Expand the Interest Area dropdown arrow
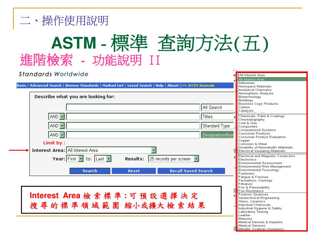The width and height of the screenshot is (321, 240). pyautogui.click(x=154, y=150)
